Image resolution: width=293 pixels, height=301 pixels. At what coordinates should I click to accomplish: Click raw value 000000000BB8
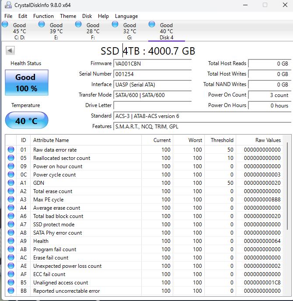(x=262, y=200)
